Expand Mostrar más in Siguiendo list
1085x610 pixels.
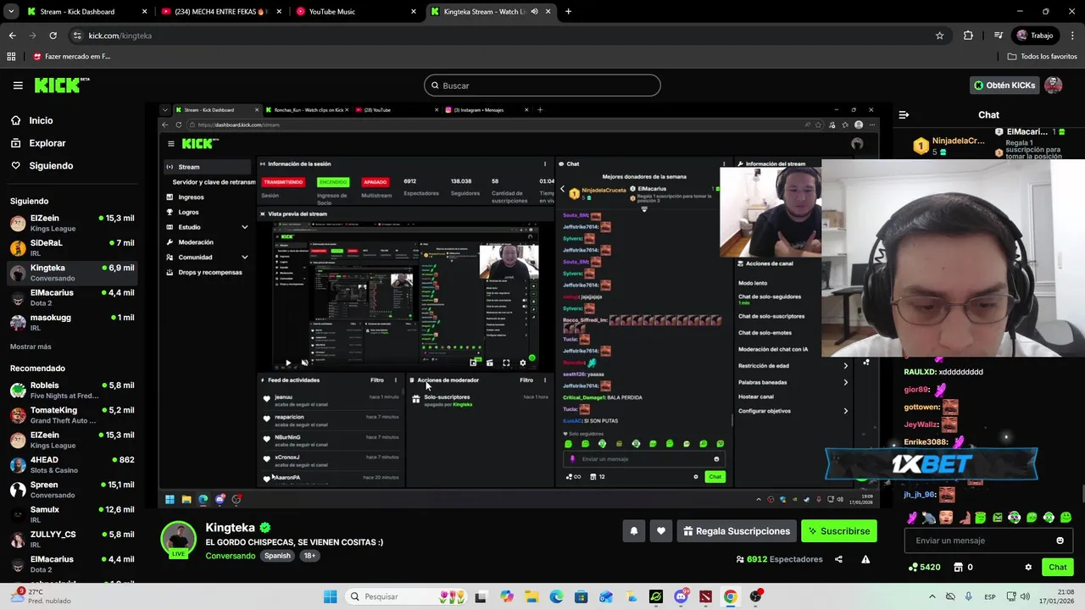pos(31,347)
